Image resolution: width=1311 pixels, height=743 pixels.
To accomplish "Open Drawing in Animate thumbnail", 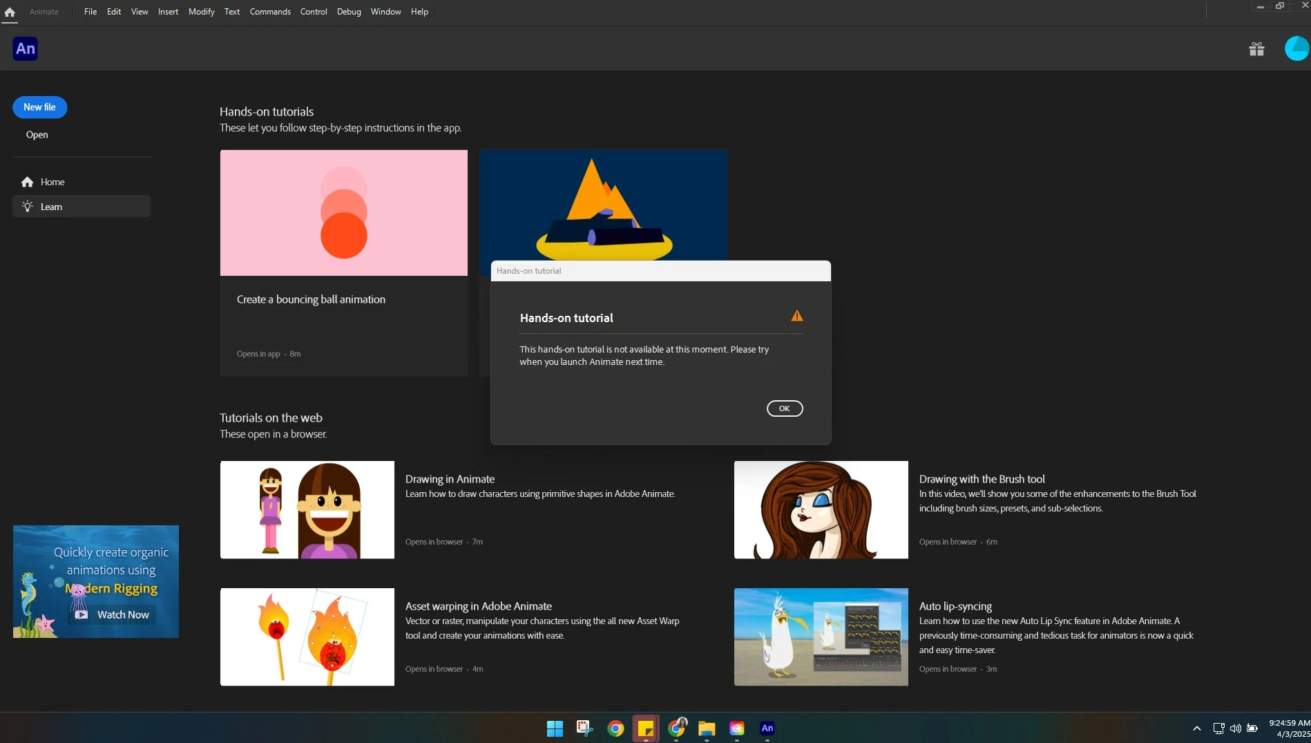I will point(307,509).
